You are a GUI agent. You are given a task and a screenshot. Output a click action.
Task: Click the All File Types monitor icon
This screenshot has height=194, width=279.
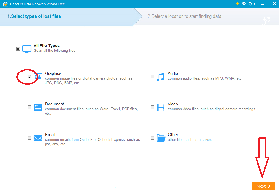(x=27, y=49)
